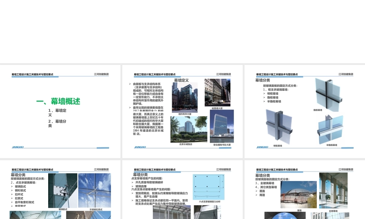Screen dimensions: 365x219
Task: Select the line 2、点支承玻璃幕墙:
Action: coord(23,182)
